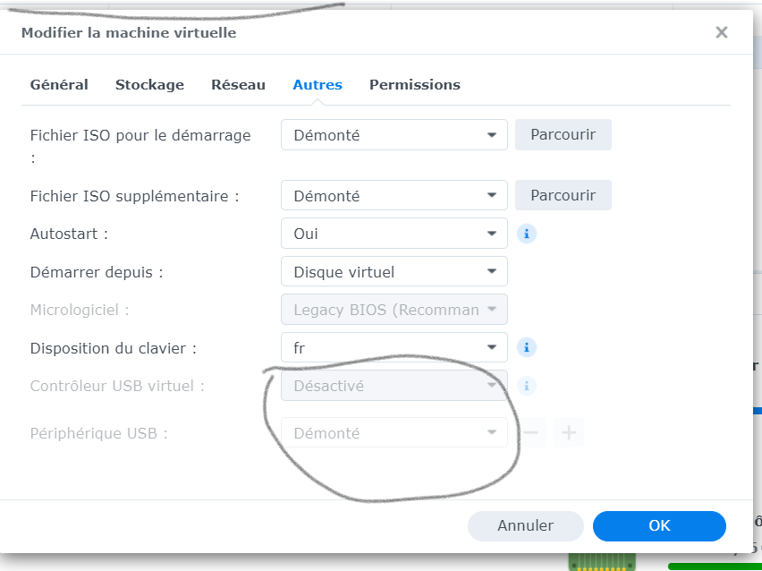Switch to the Stockage tab

point(149,85)
